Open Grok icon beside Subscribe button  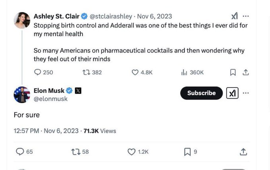click(232, 93)
